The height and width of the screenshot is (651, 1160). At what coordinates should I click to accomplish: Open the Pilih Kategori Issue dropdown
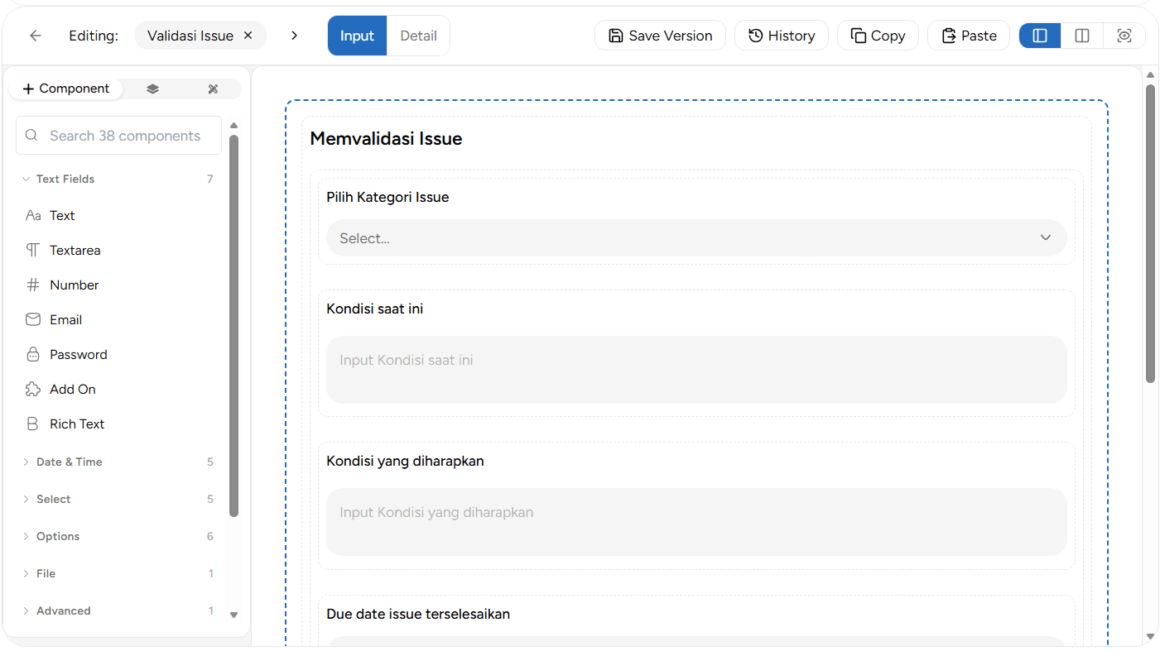[696, 237]
